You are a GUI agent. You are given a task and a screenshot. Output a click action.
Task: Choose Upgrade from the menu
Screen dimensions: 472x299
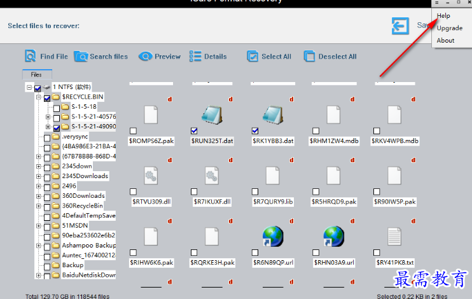pos(450,28)
